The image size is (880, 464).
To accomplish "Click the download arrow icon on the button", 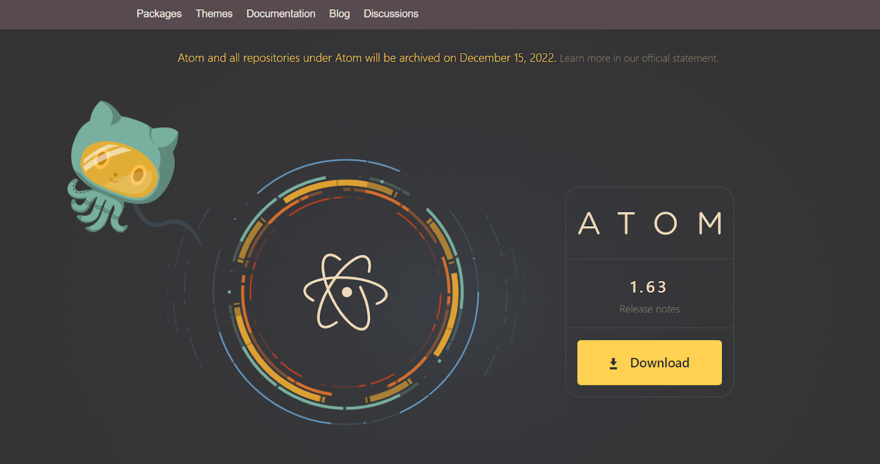I will [613, 364].
